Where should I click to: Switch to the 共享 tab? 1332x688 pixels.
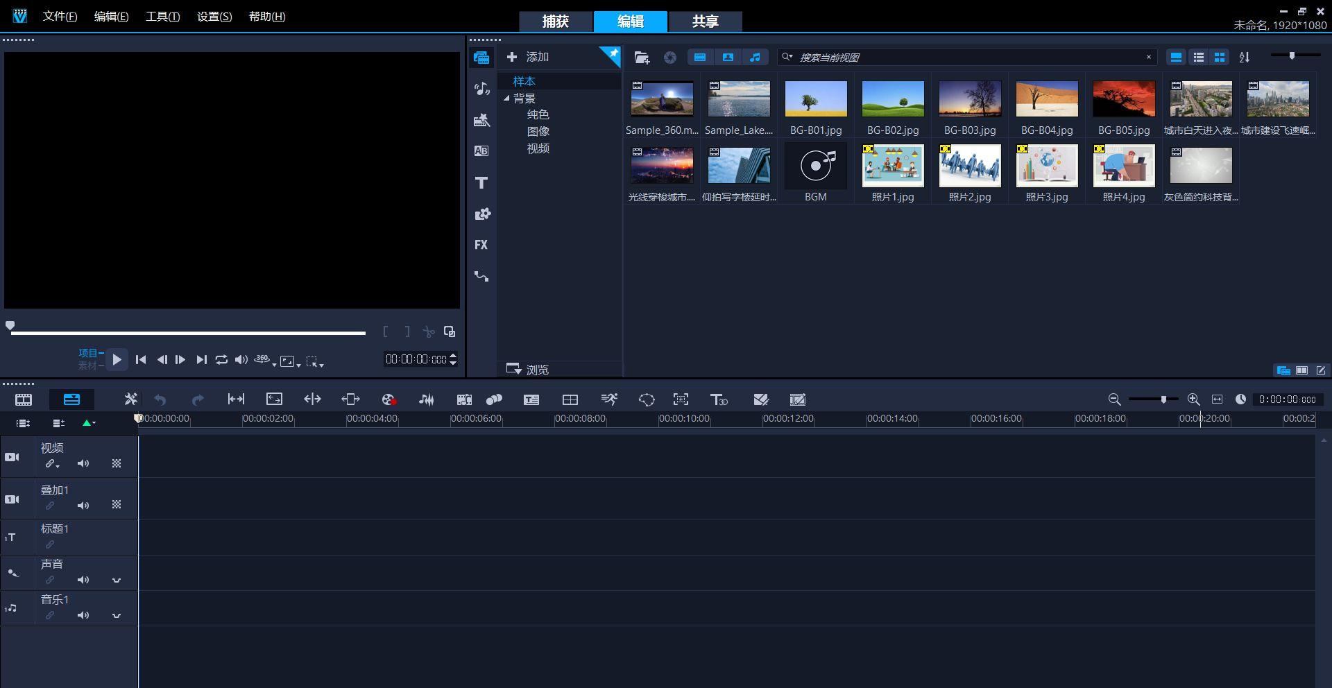click(706, 21)
